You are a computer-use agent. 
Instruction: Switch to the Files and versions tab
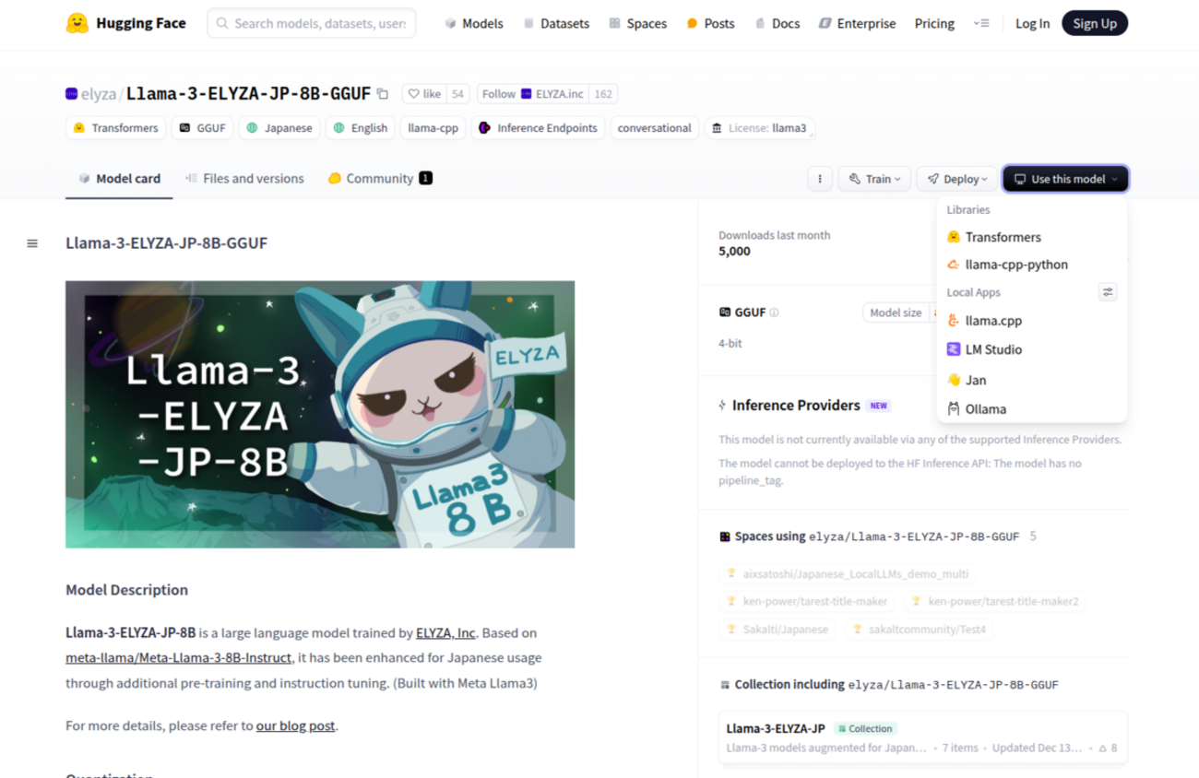[244, 179]
